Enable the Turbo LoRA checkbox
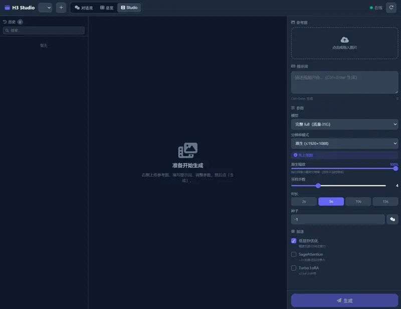Image resolution: width=401 pixels, height=309 pixels. (x=294, y=268)
